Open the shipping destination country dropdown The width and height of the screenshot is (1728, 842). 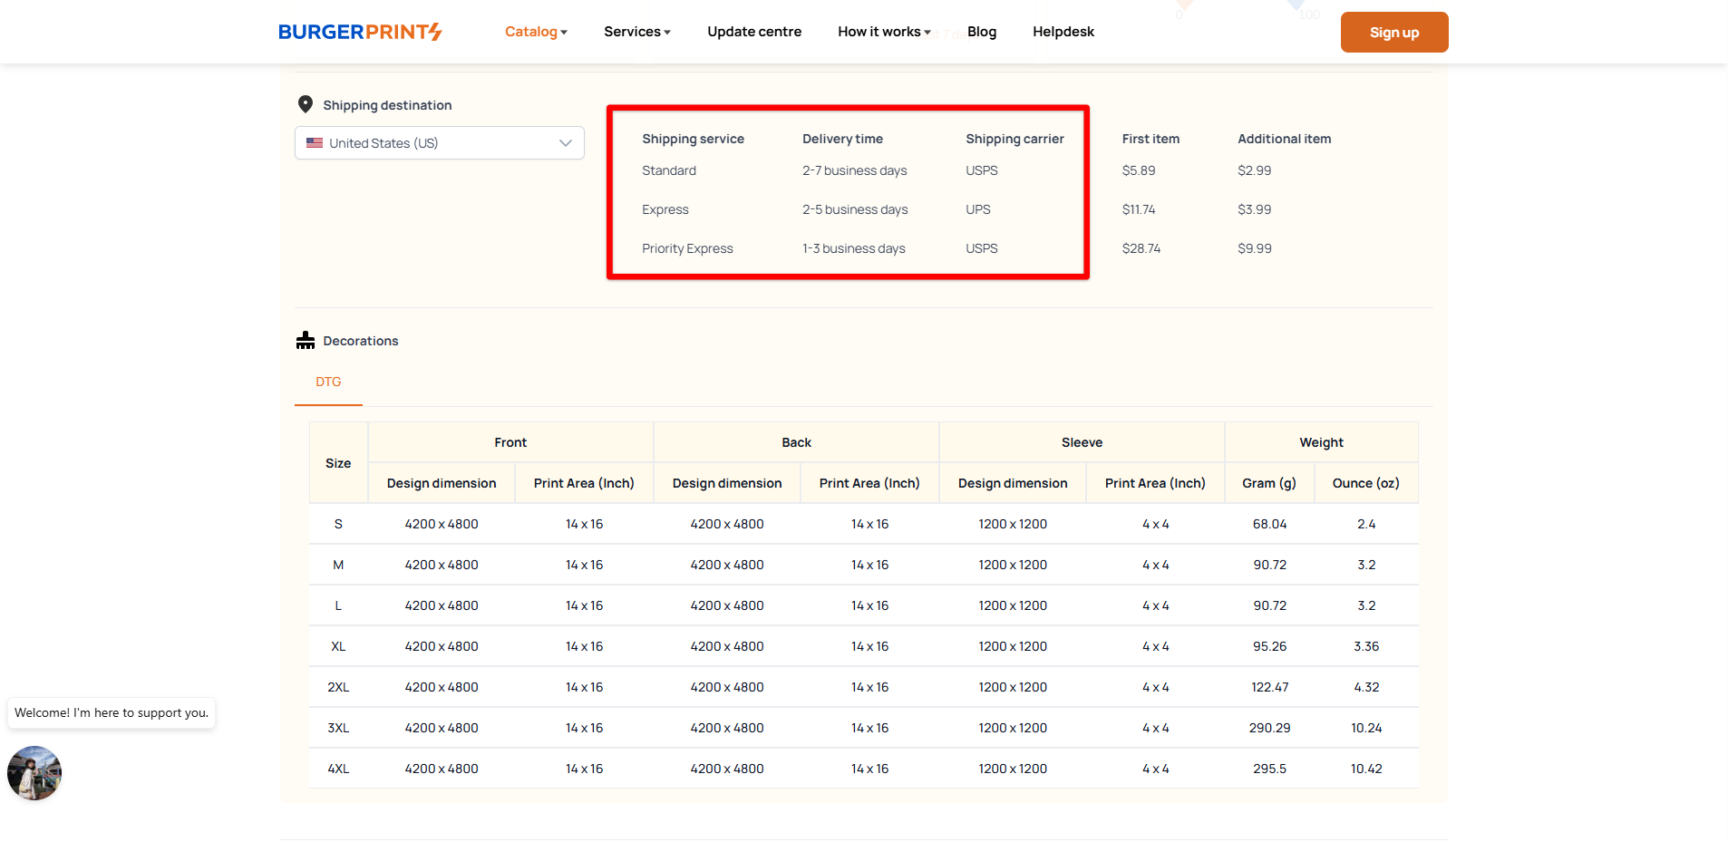click(x=439, y=143)
